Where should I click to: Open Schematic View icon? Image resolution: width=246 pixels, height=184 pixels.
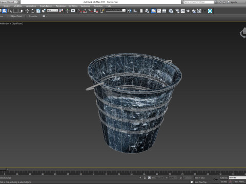[165, 11]
